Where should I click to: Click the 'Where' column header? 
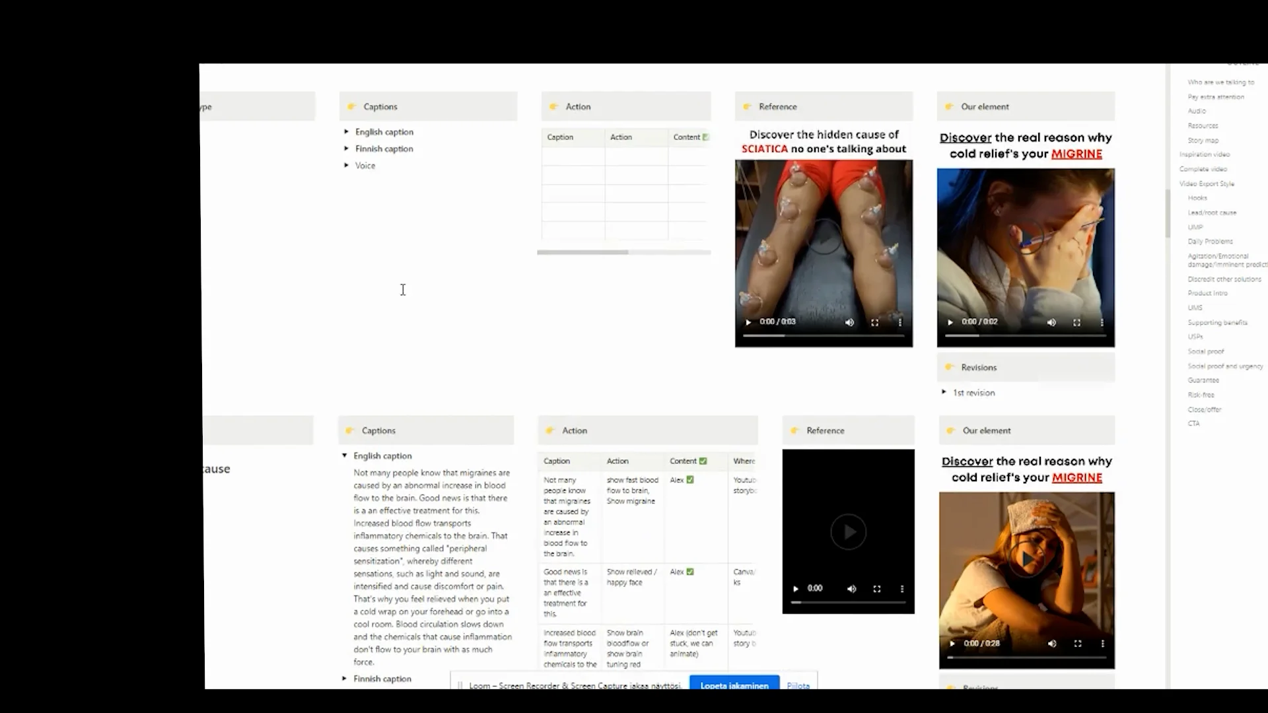tap(744, 461)
